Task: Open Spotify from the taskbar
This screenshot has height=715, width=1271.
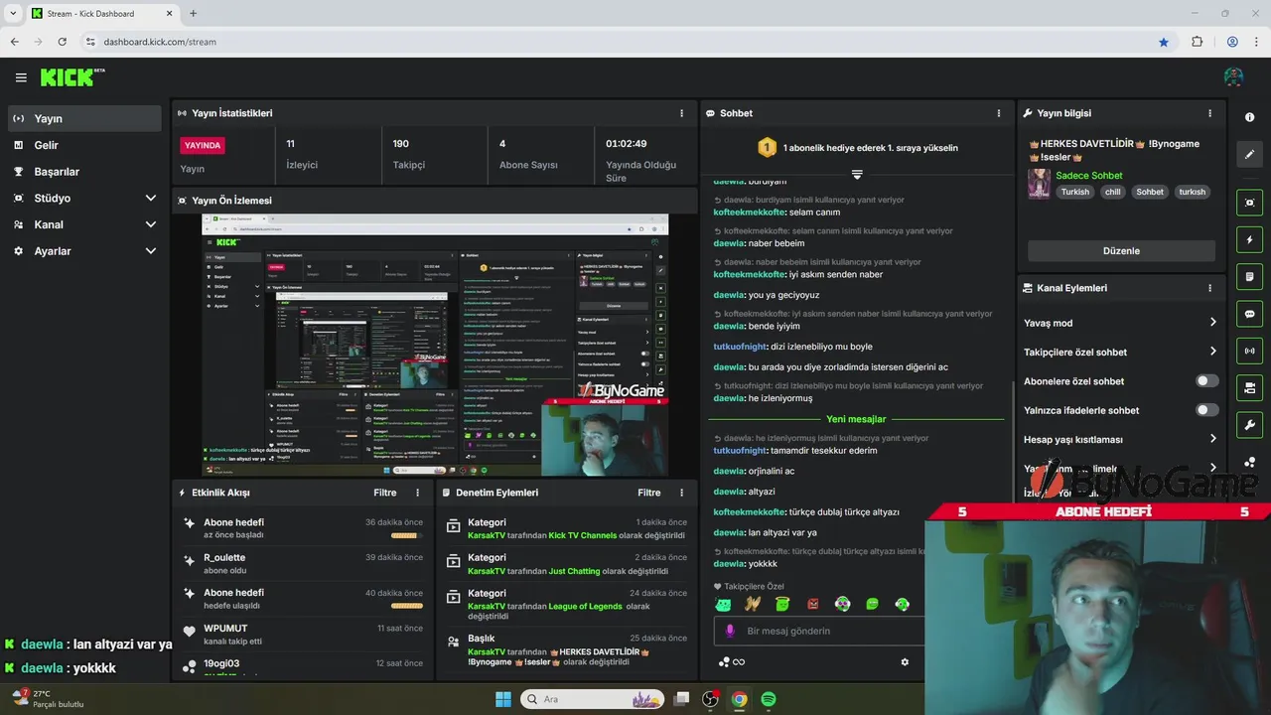Action: [x=769, y=699]
